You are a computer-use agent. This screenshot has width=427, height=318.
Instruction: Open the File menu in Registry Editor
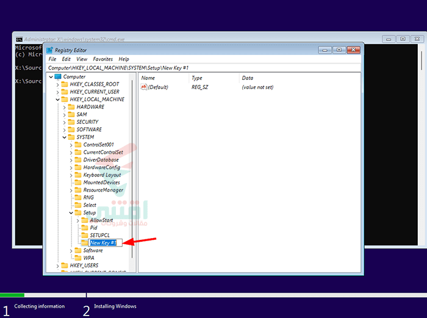tap(52, 59)
